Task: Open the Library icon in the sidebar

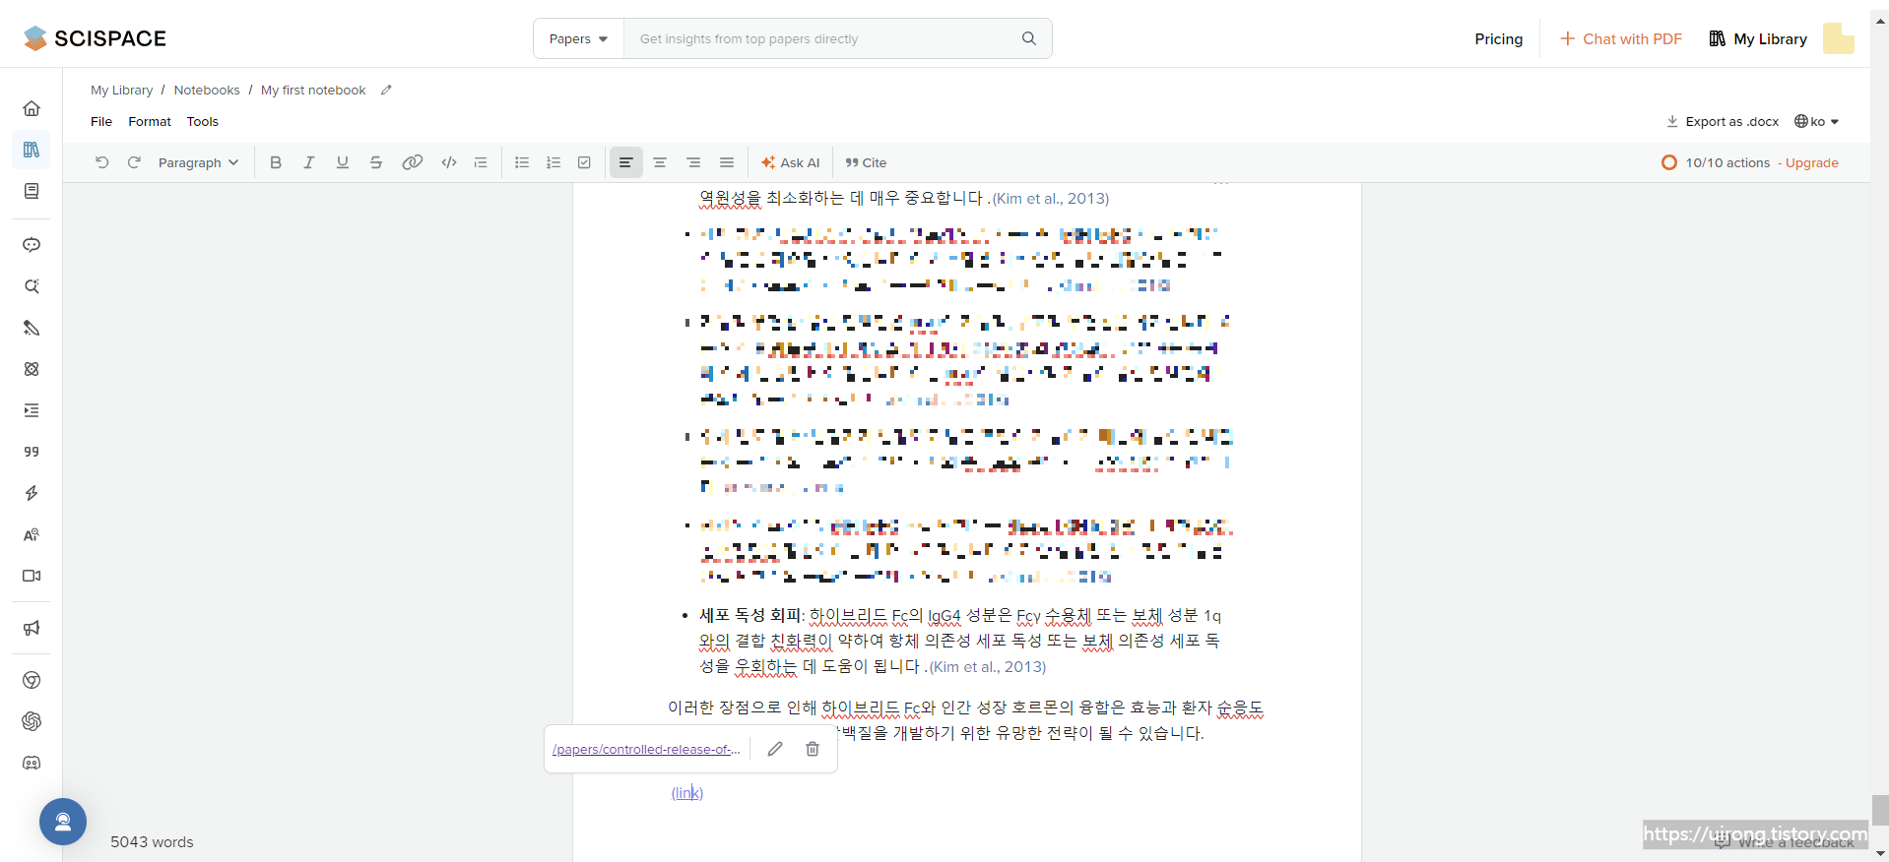Action: click(32, 150)
